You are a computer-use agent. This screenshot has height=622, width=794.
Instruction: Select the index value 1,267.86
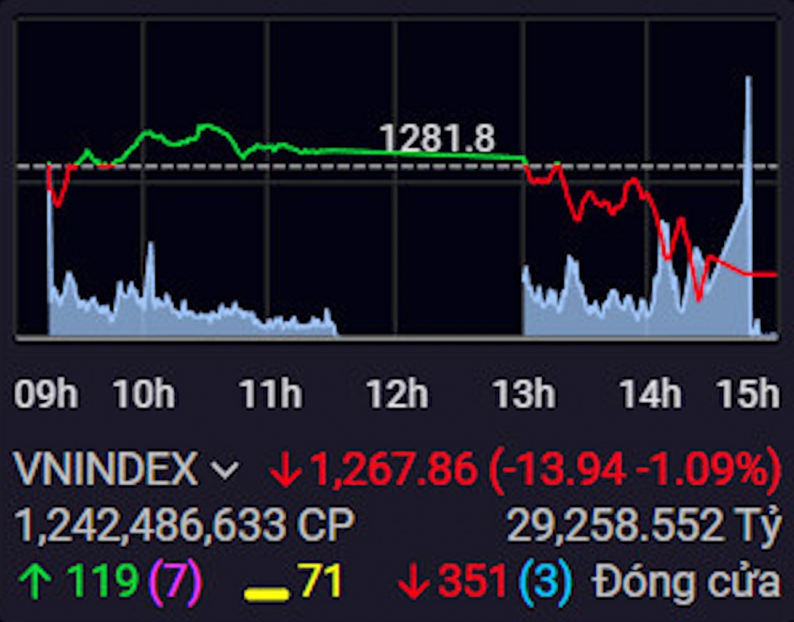pyautogui.click(x=394, y=469)
